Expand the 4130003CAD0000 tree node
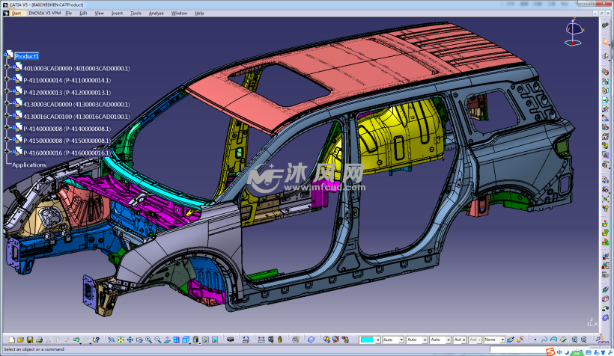 point(7,104)
